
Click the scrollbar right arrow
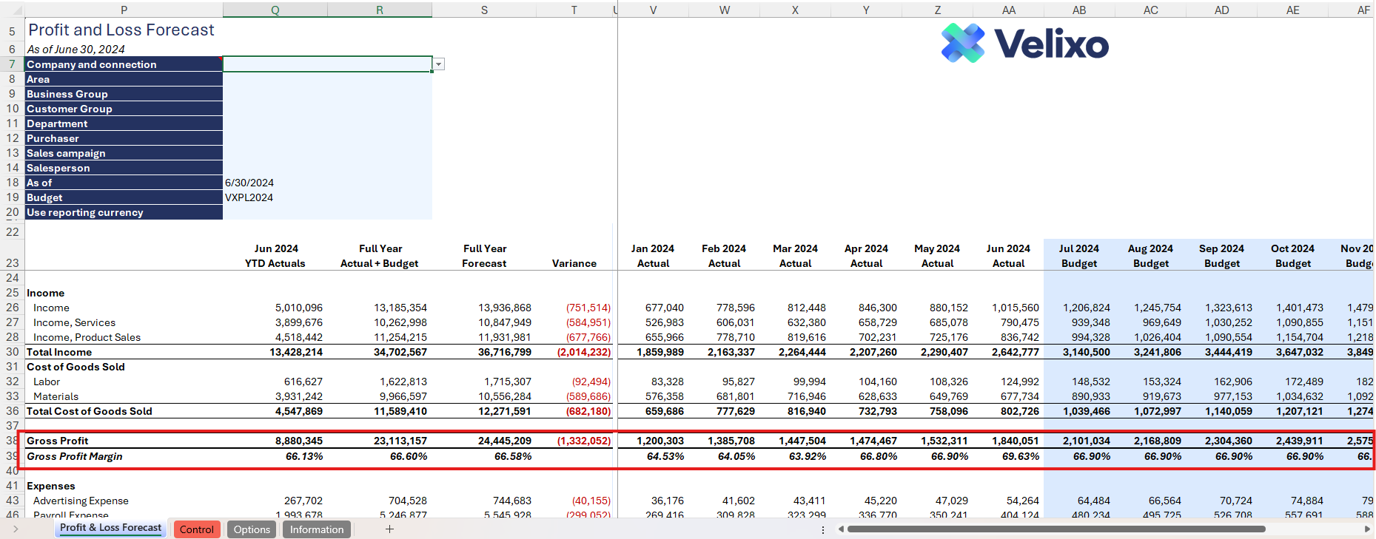pyautogui.click(x=1366, y=529)
